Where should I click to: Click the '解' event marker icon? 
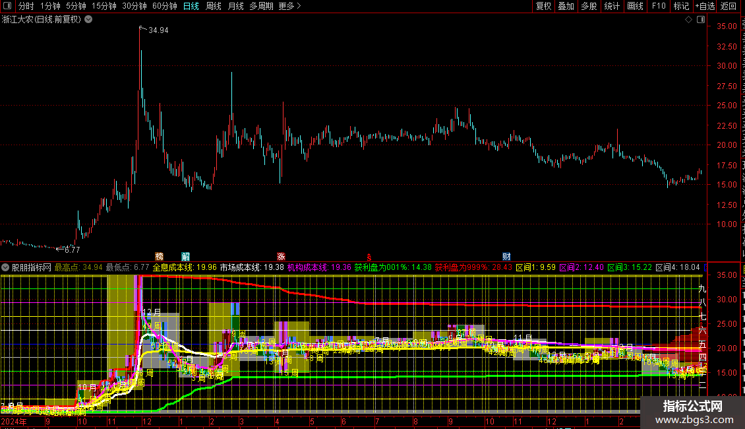[x=185, y=256]
